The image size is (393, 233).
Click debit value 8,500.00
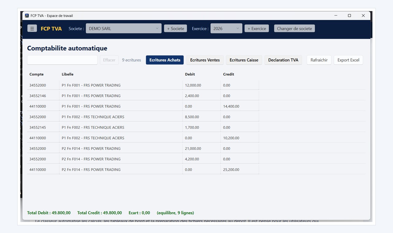(192, 117)
